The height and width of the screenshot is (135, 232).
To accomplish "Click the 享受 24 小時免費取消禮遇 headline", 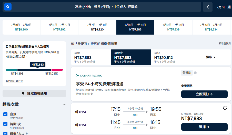I will pos(99,84).
